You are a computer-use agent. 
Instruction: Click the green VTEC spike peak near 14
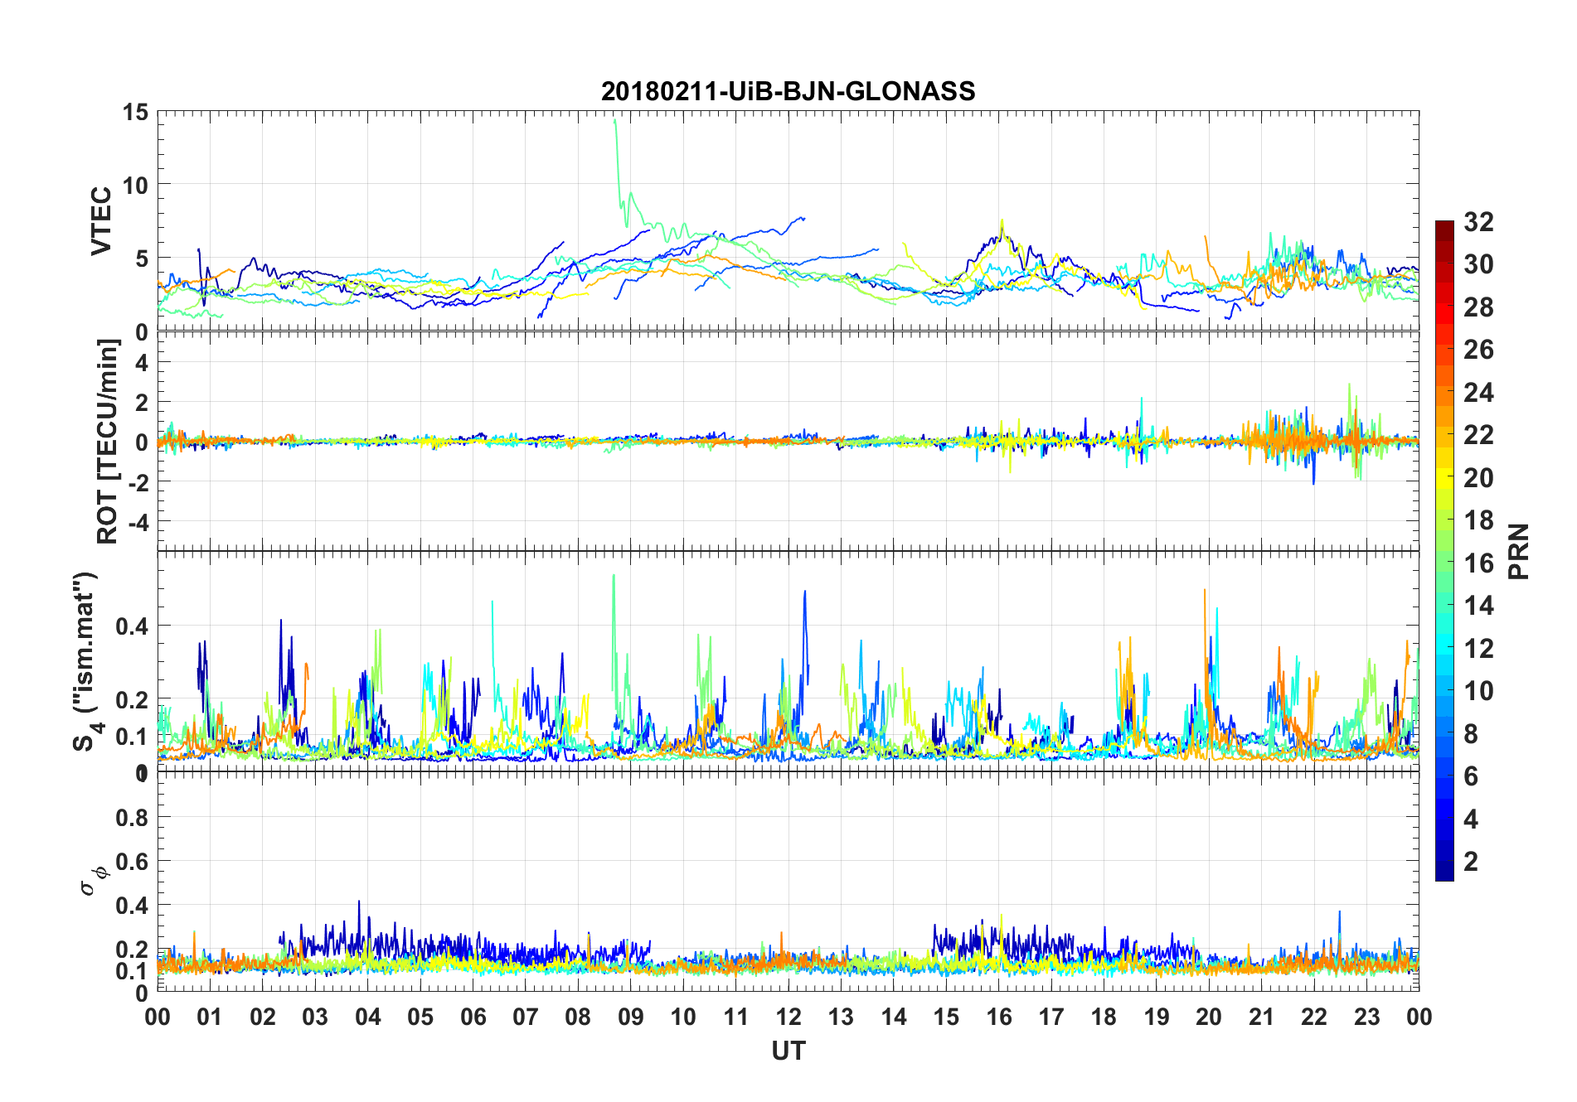[x=614, y=121]
